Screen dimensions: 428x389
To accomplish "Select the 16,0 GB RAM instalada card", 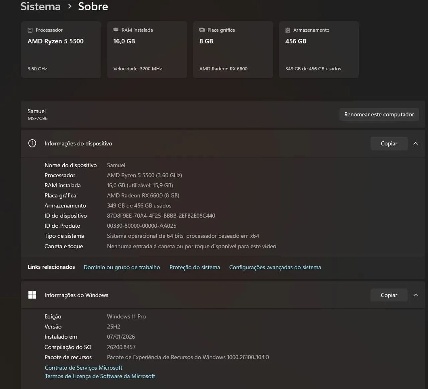I will coord(147,50).
